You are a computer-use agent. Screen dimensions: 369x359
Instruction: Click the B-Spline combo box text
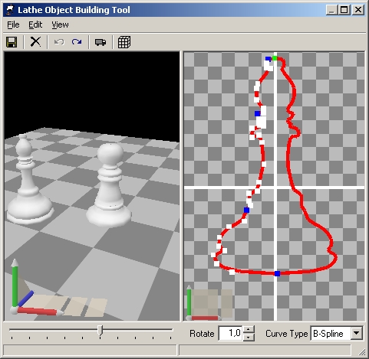(328, 334)
